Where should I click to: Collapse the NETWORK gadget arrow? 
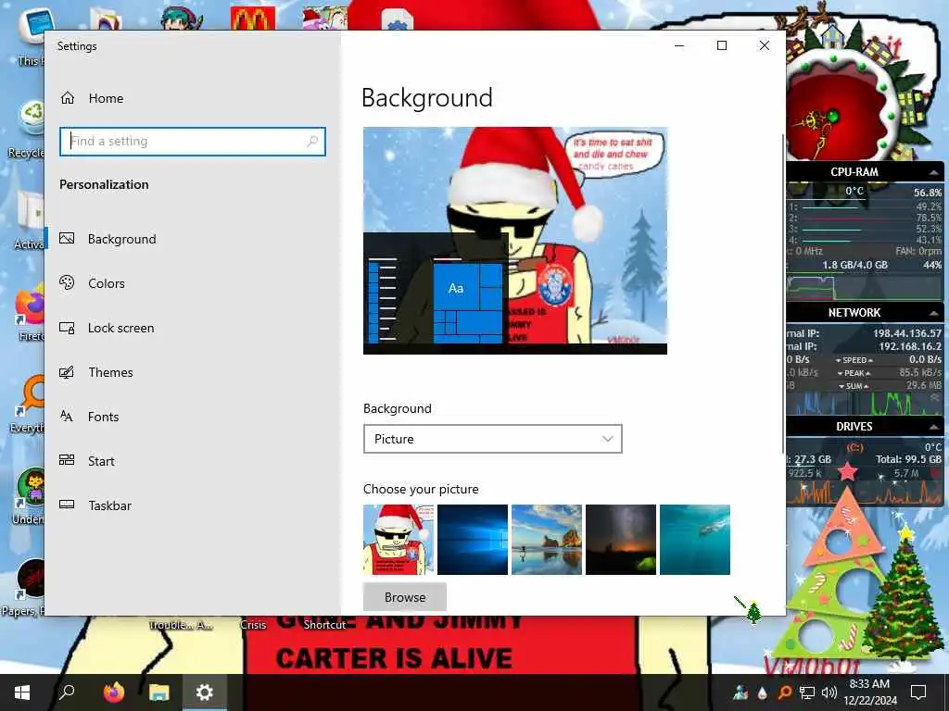934,313
